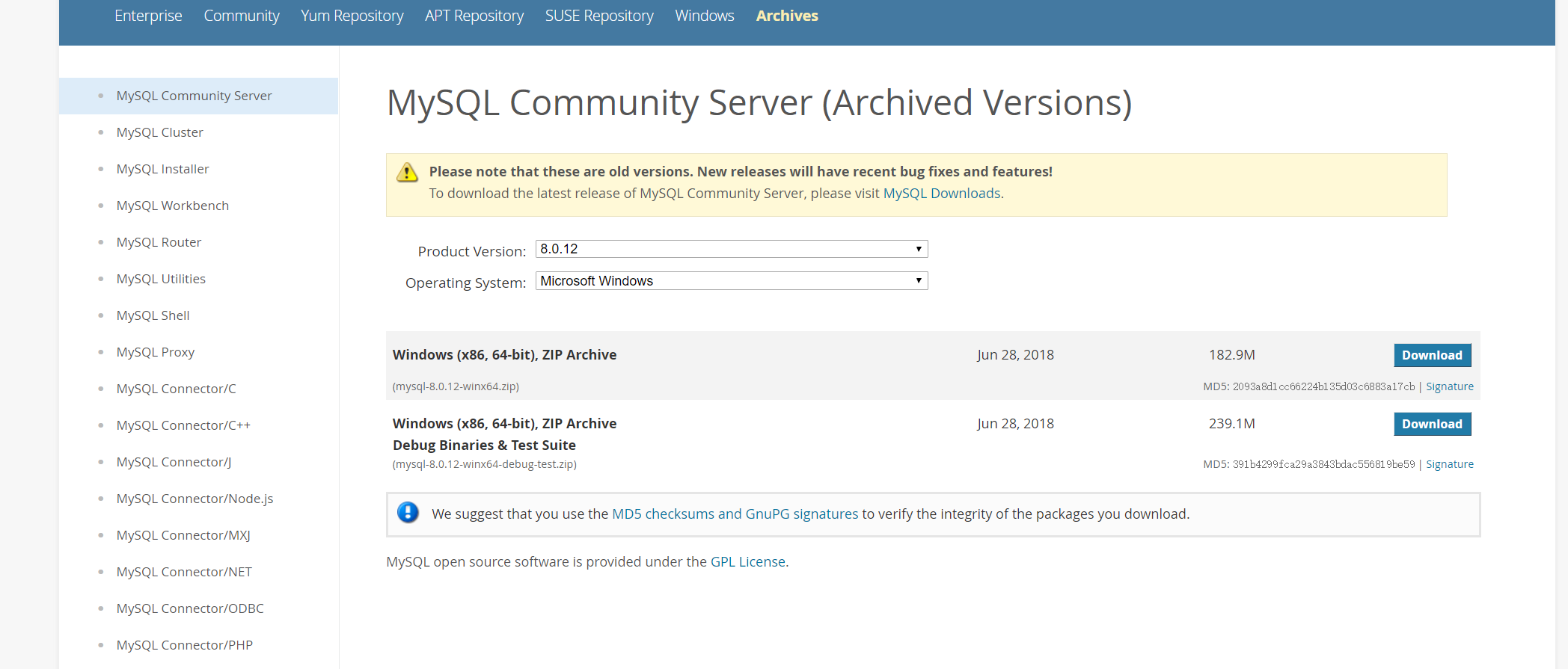Screen dimensions: 1568x669
Task: Open MySQL Connector/MXJ in sidebar
Action: (x=183, y=535)
